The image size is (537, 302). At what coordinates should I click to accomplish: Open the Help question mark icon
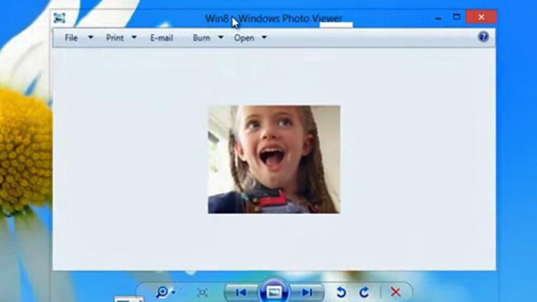(483, 37)
